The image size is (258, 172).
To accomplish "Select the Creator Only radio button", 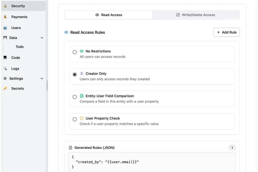I will pos(75,75).
